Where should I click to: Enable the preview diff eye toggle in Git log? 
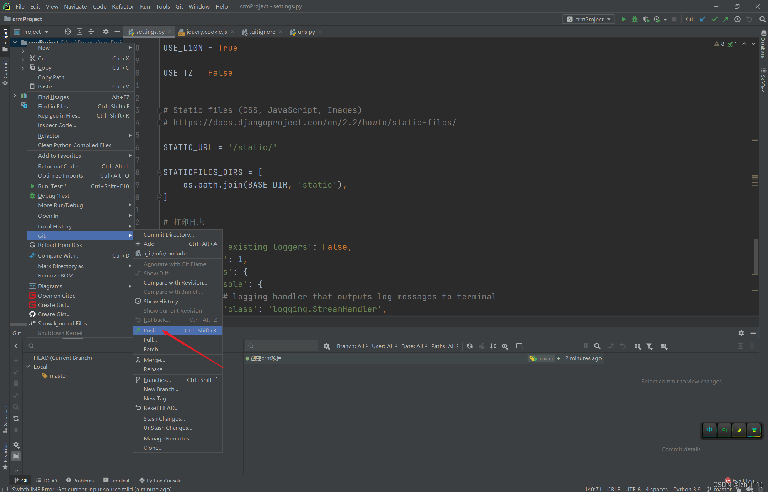[x=505, y=346]
